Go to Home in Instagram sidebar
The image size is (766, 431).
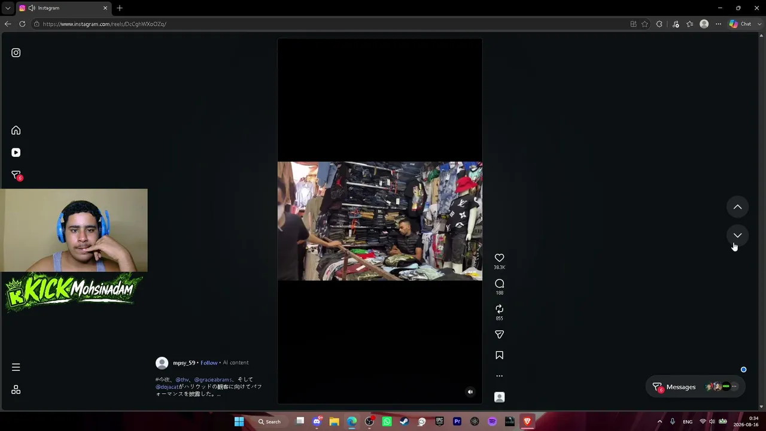coord(16,130)
